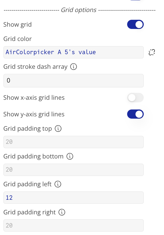Click into the Grid padding bottom field
This screenshot has height=235, width=164.
tap(73, 170)
